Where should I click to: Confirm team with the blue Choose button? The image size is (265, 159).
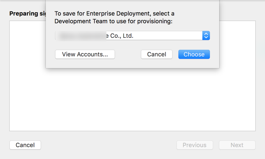click(194, 54)
